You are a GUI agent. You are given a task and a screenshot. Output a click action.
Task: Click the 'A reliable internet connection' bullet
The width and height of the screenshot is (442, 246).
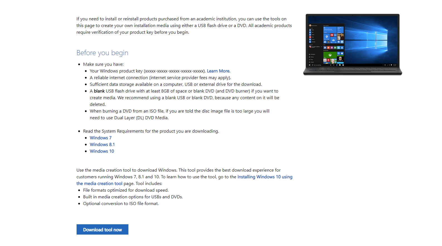tap(160, 78)
